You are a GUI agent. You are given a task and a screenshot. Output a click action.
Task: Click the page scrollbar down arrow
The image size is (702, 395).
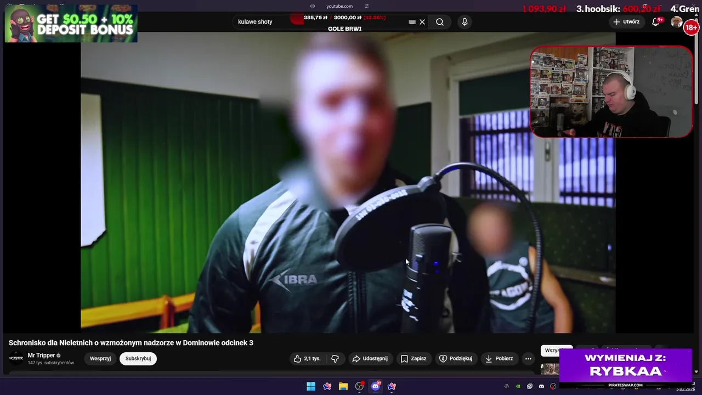pos(697,372)
